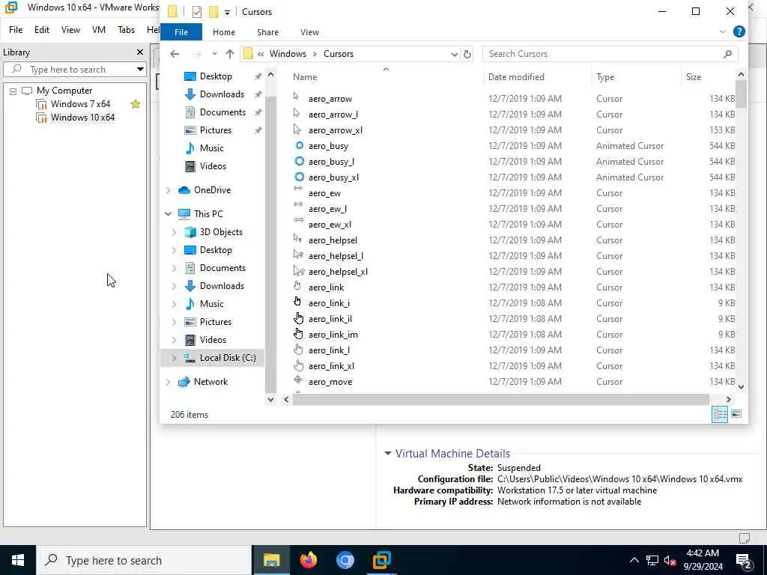Expand the ribbon with the chevron

(723, 31)
